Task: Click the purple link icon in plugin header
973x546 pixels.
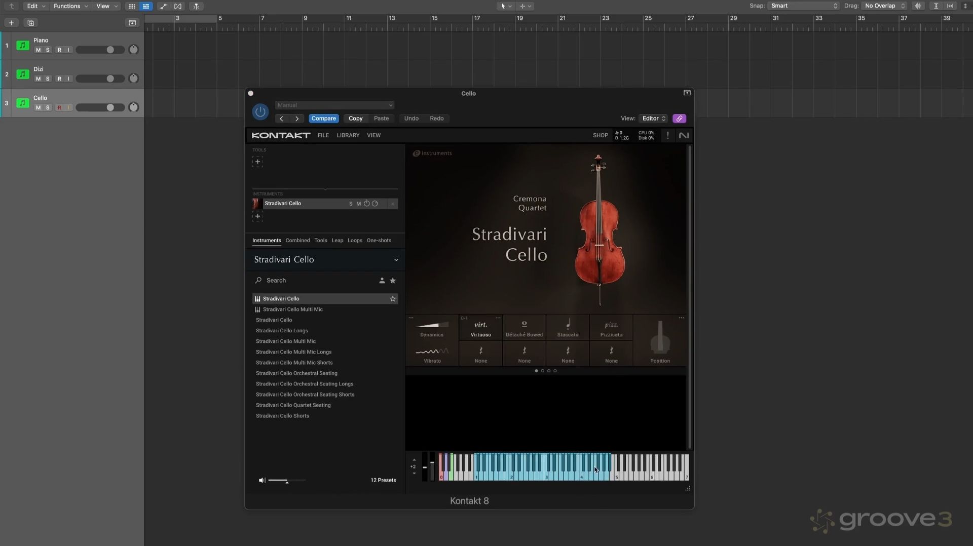Action: [679, 119]
